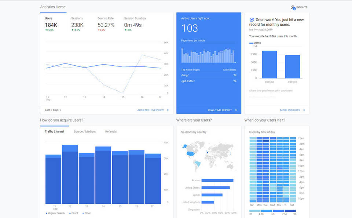Click the Other legend dot
The height and width of the screenshot is (218, 352).
click(x=83, y=213)
